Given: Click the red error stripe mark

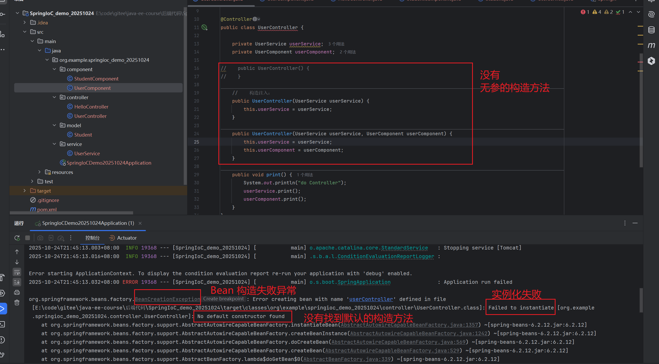Looking at the screenshot, I should point(640,62).
